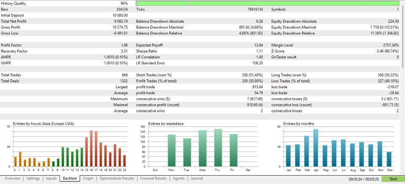Click the Short Trades (won %) value
This screenshot has height=184, width=405.
(252, 75)
